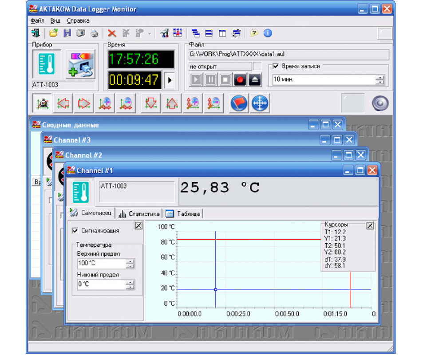Shift graph right with red right arrow
The height and width of the screenshot is (355, 423).
pos(84,103)
